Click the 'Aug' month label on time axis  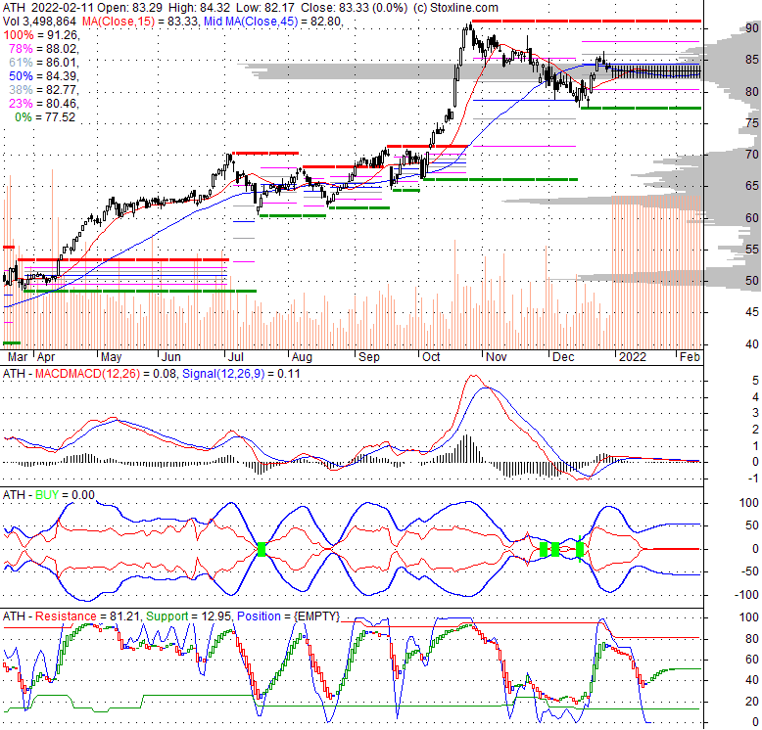point(302,357)
